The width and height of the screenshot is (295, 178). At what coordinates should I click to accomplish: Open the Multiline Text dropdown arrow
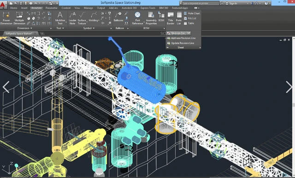(x=66, y=22)
